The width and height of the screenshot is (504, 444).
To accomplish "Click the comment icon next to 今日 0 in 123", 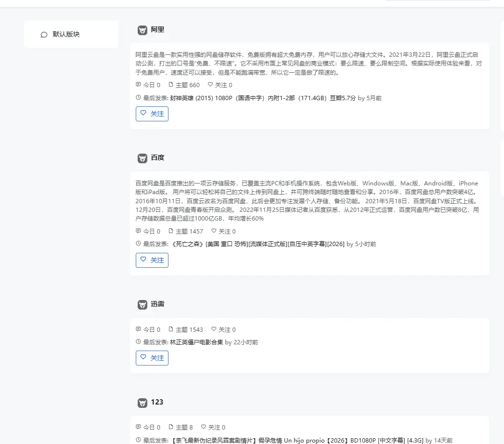I will tap(138, 427).
